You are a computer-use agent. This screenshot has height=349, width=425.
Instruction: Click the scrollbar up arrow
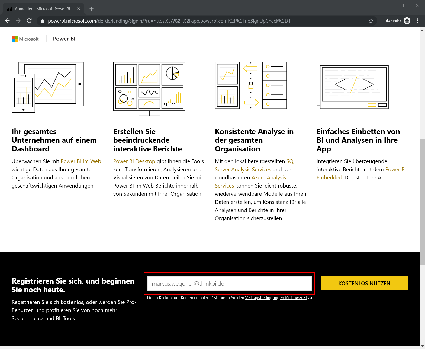pos(422,30)
